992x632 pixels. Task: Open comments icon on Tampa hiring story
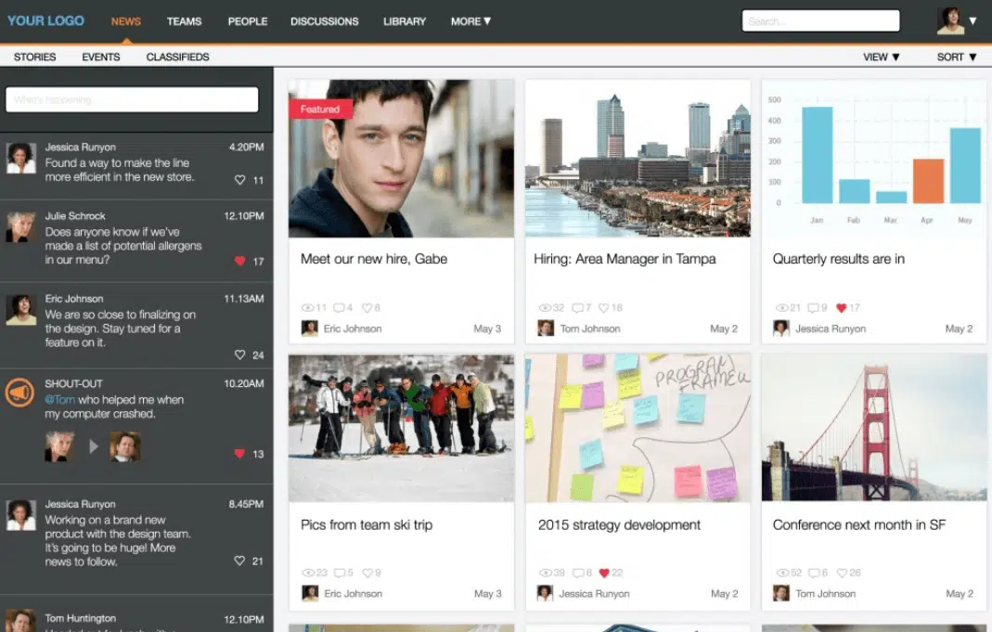578,307
